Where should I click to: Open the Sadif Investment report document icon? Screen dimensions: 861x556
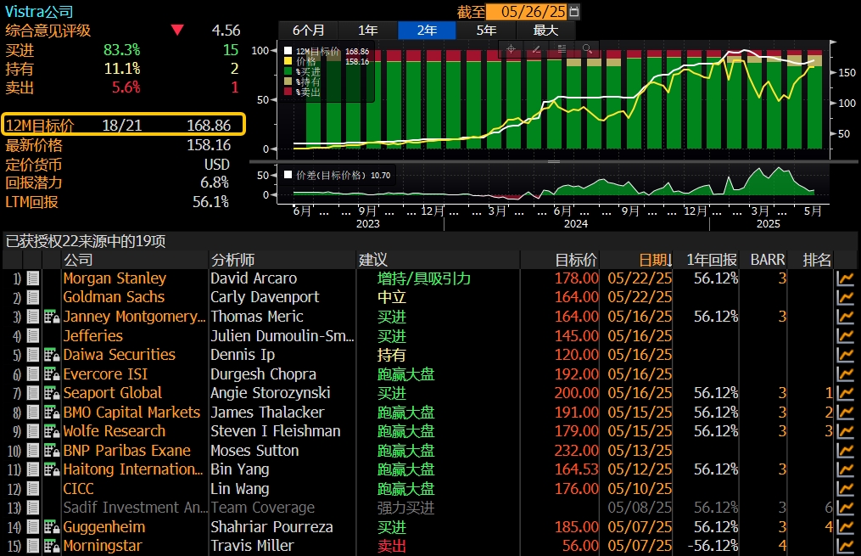33,508
